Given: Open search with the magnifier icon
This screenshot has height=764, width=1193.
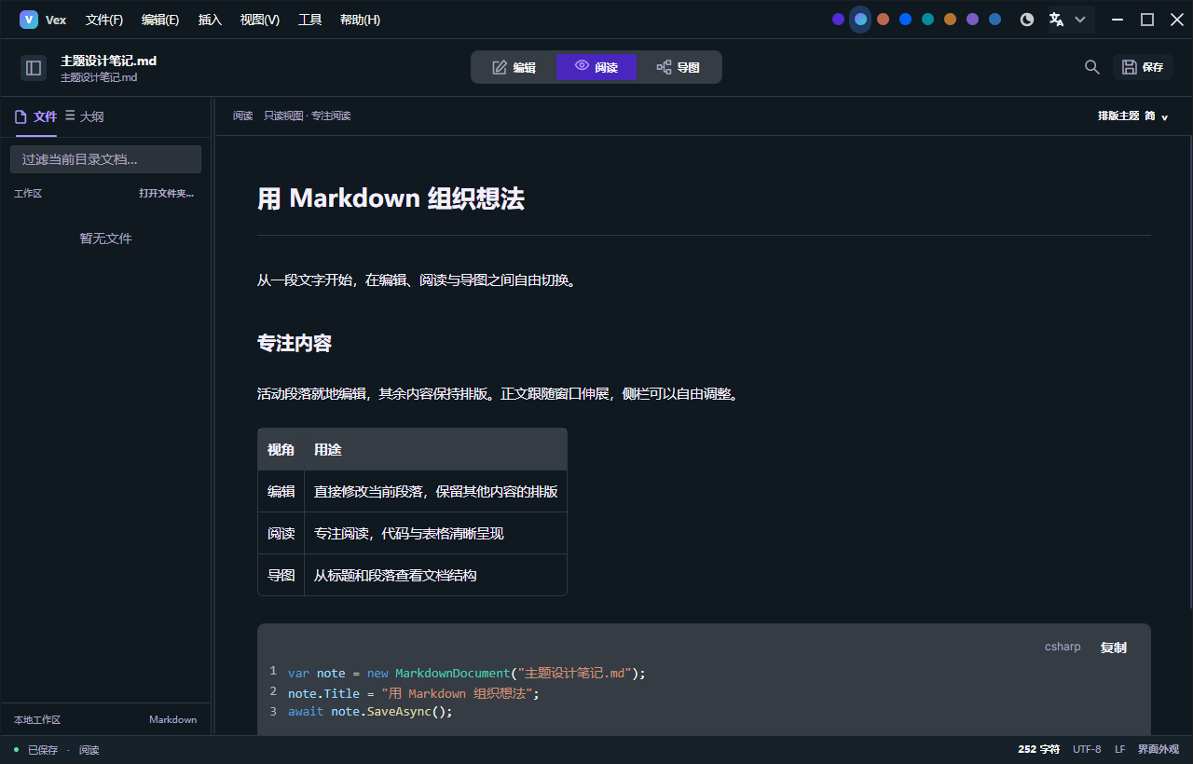Looking at the screenshot, I should (1092, 67).
